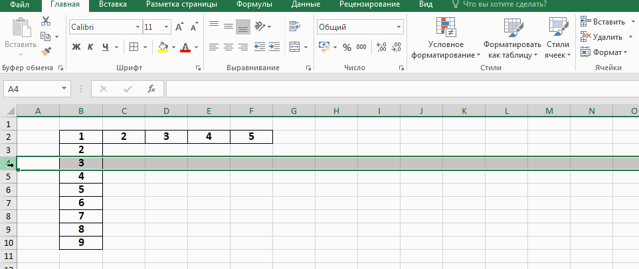The image size is (639, 269).
Task: Open Number (Число) dialog launcher
Action: click(x=401, y=68)
